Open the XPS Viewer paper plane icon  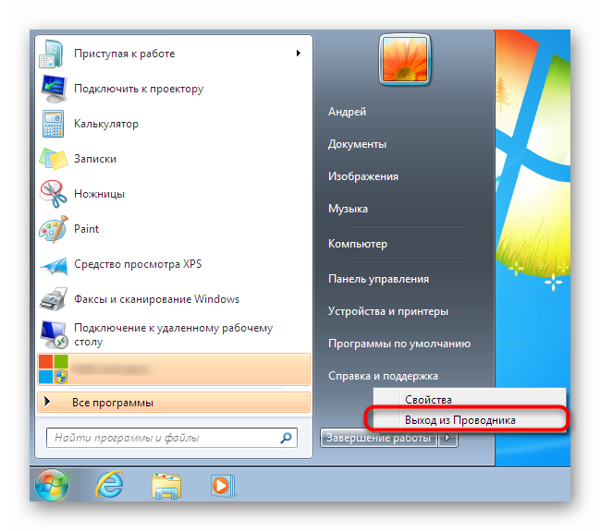(54, 265)
